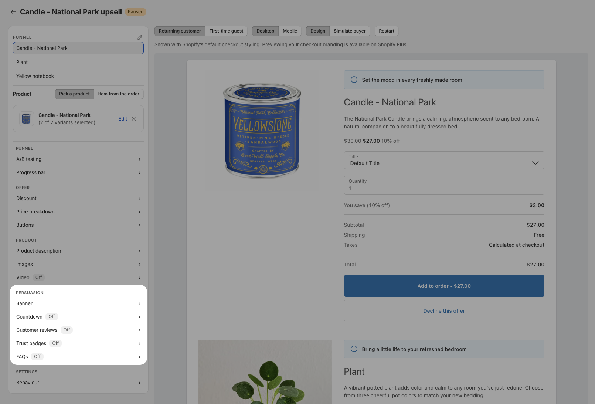Restart the funnel preview
595x404 pixels.
pyautogui.click(x=387, y=31)
